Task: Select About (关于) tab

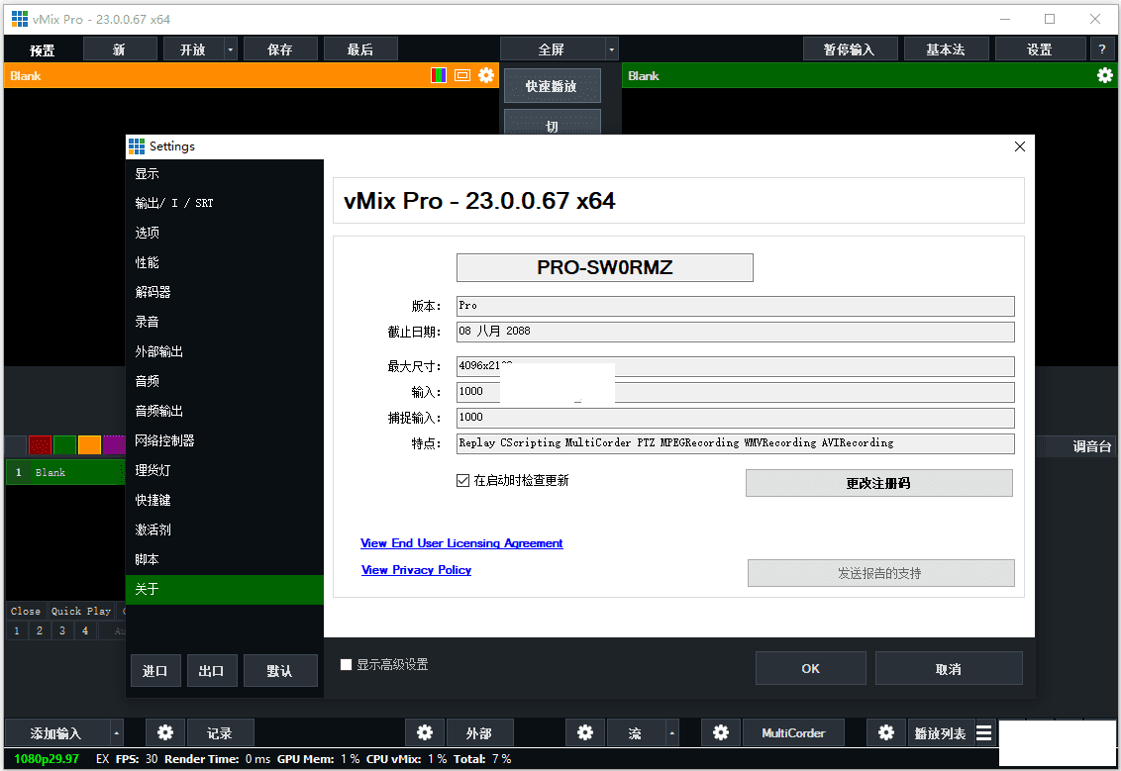Action: tap(225, 590)
